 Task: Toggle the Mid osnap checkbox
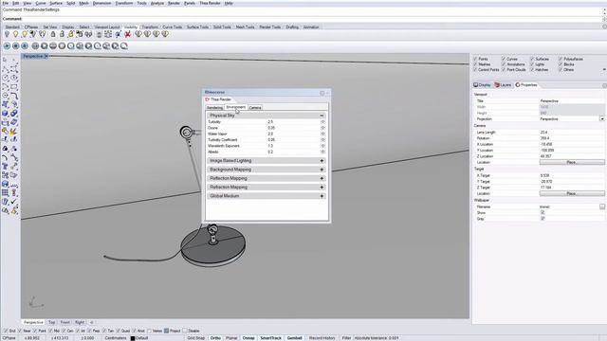[50, 331]
